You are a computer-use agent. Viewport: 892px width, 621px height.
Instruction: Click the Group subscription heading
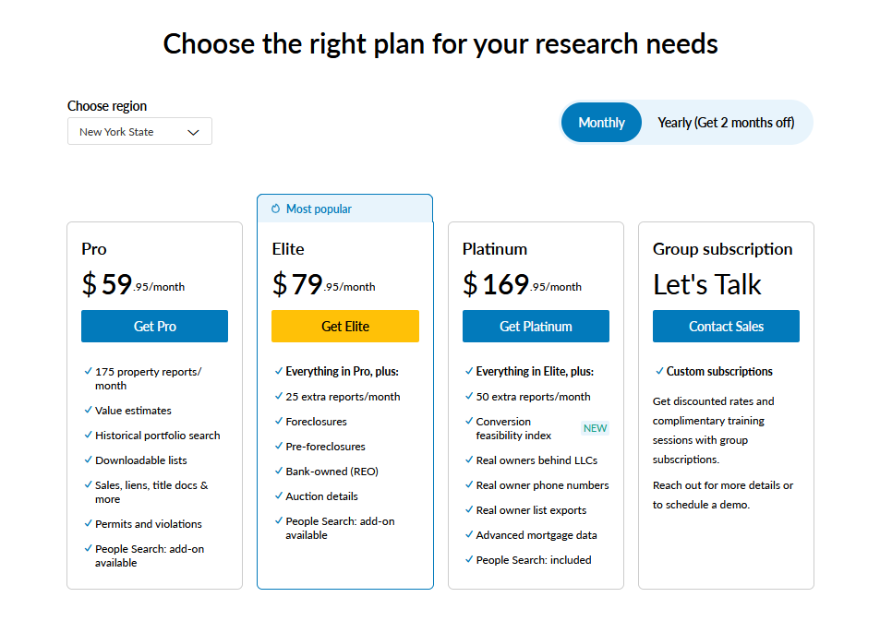pyautogui.click(x=722, y=249)
